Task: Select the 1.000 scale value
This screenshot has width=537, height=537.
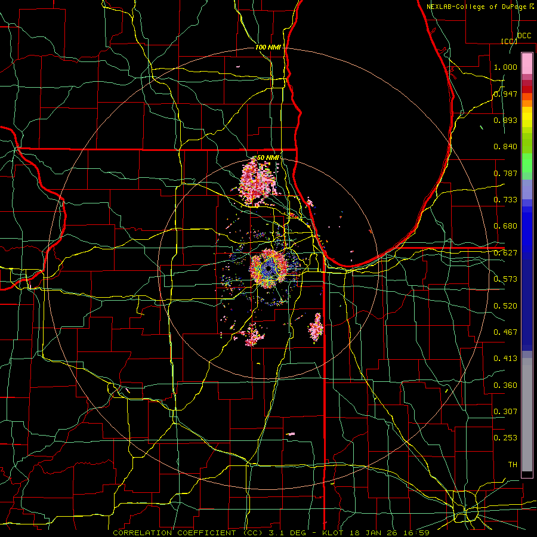Action: 505,67
